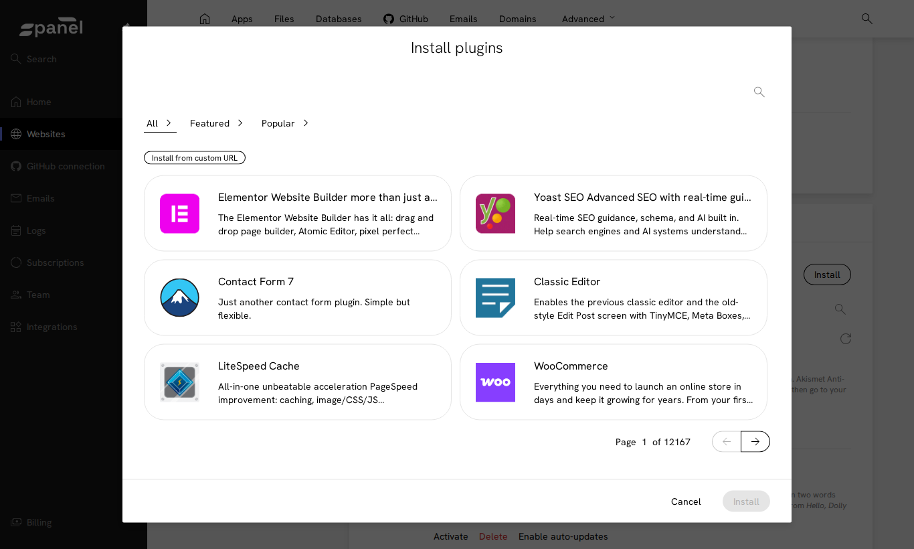The width and height of the screenshot is (914, 549).
Task: Cancel the Install plugins dialog
Action: pyautogui.click(x=686, y=501)
